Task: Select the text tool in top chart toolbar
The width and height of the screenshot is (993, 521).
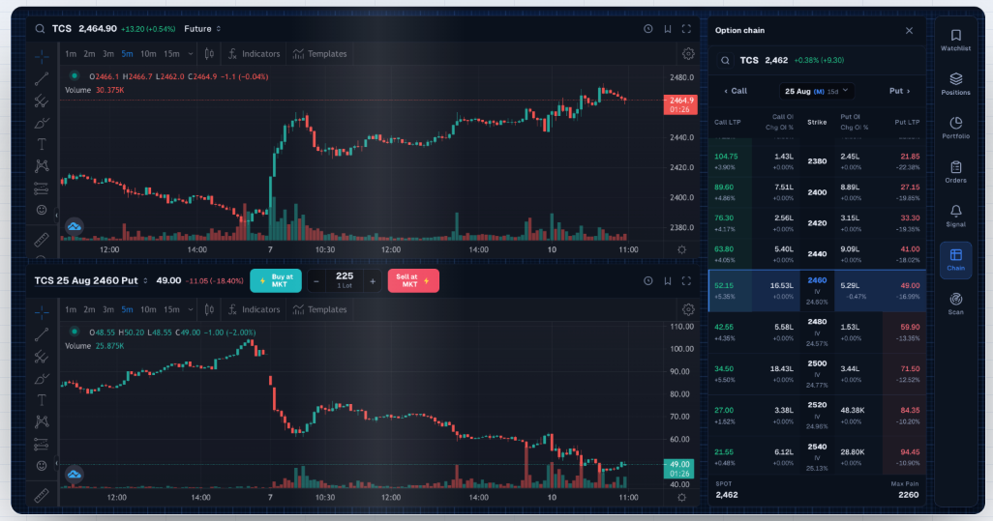Action: pyautogui.click(x=42, y=144)
